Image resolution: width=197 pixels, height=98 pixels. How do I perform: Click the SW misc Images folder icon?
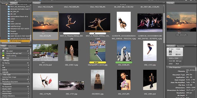tap(9, 41)
